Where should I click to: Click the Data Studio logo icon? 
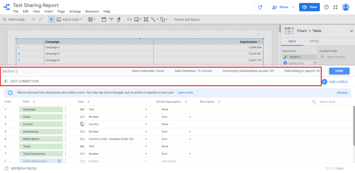(6, 7)
